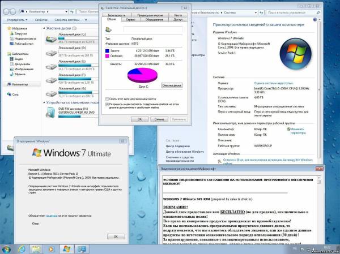Click the license terms link in About Windows
The height and width of the screenshot is (254, 340).
pos(52,216)
